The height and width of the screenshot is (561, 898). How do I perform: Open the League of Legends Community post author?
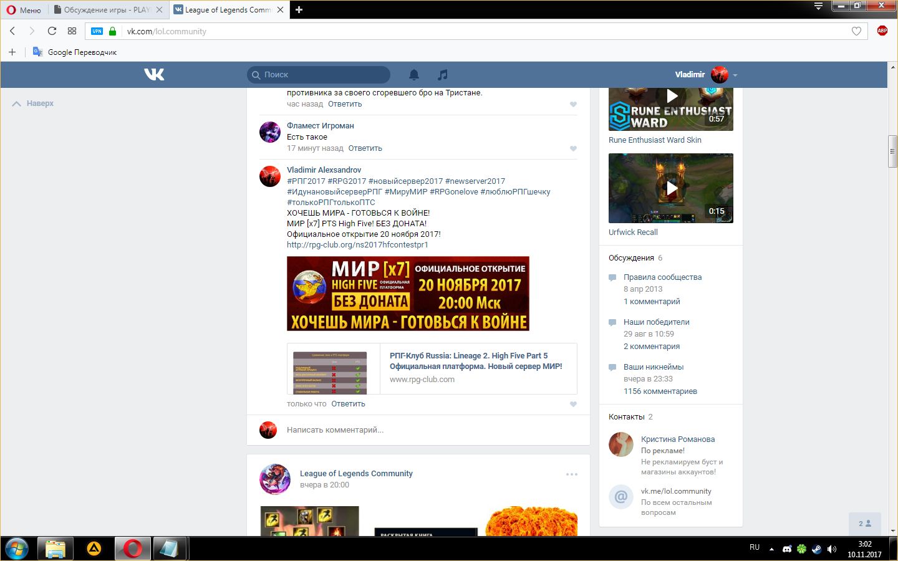(x=356, y=474)
